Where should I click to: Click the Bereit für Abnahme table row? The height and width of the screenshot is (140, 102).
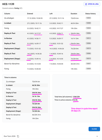(x=51, y=64)
